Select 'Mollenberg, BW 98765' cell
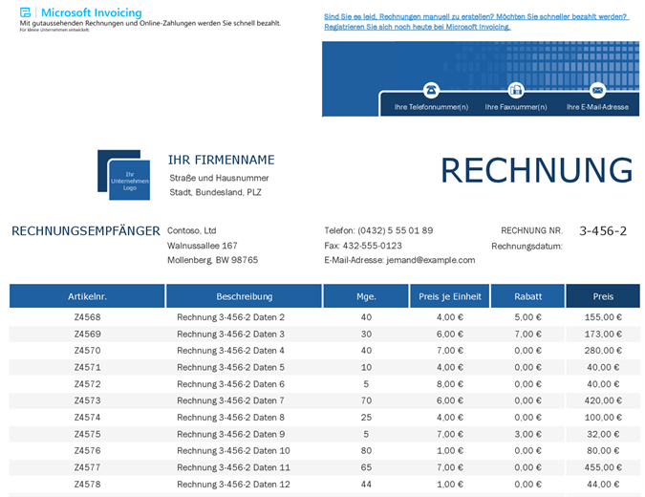Image resolution: width=645 pixels, height=497 pixels. 212,260
